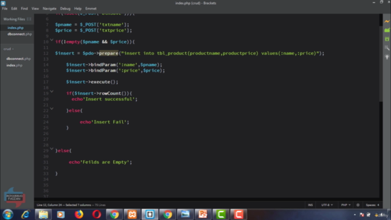Open red Camtasia recorder icon in taskbar
391x220 pixels.
[x=239, y=215]
